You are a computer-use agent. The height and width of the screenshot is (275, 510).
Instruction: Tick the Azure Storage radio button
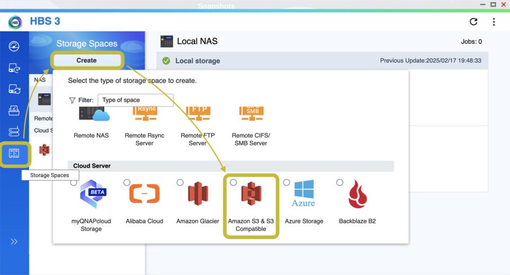click(286, 182)
